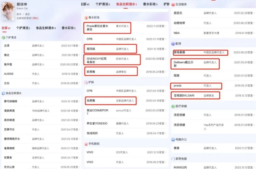The width and height of the screenshot is (256, 169).
Task: Expand the 惠普 row chevron
Action: [254, 148]
